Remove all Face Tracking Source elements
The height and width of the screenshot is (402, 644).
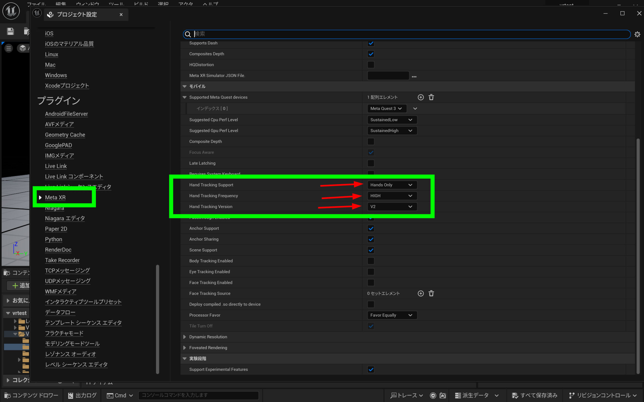(x=431, y=293)
